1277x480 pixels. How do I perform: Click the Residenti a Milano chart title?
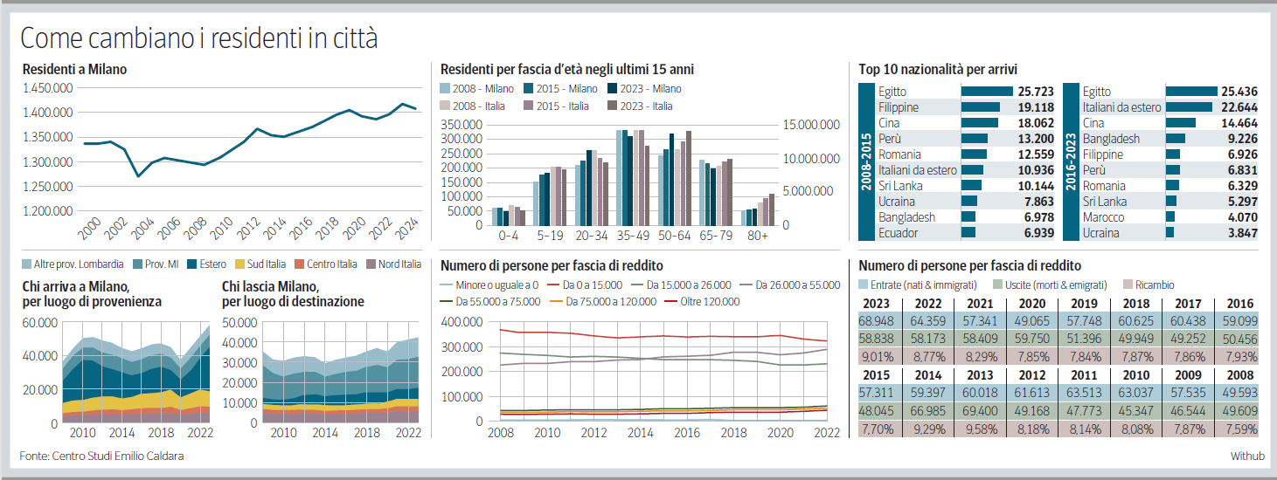(x=74, y=69)
